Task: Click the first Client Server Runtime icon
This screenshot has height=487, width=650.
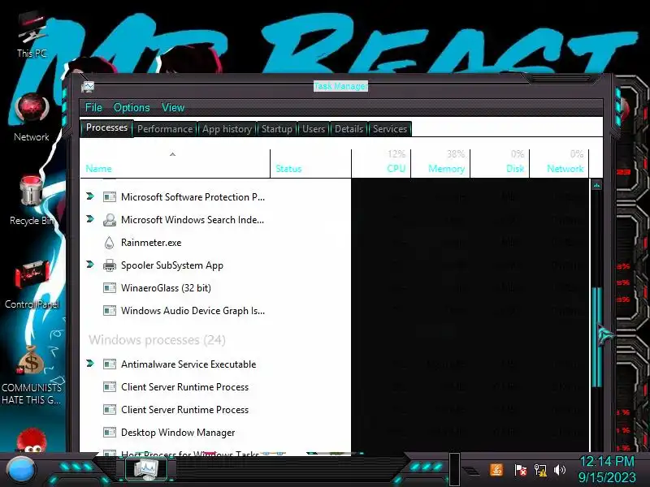Action: point(110,387)
